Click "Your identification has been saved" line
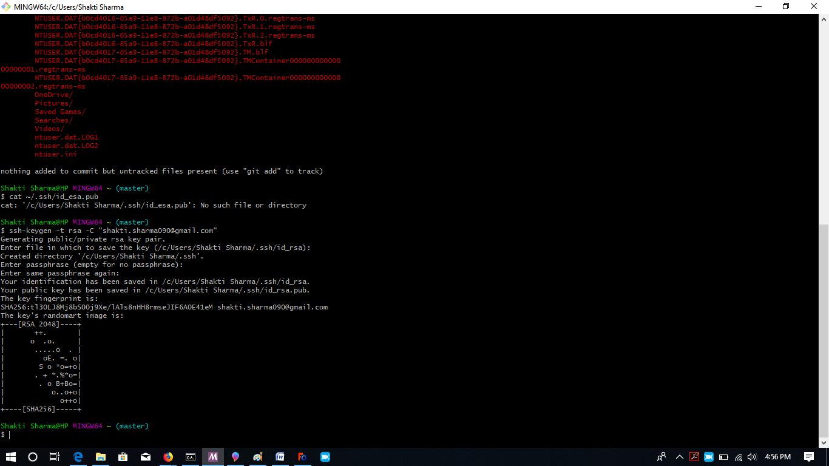 [x=156, y=282]
